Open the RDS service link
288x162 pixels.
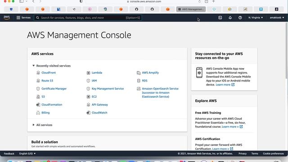(145, 81)
